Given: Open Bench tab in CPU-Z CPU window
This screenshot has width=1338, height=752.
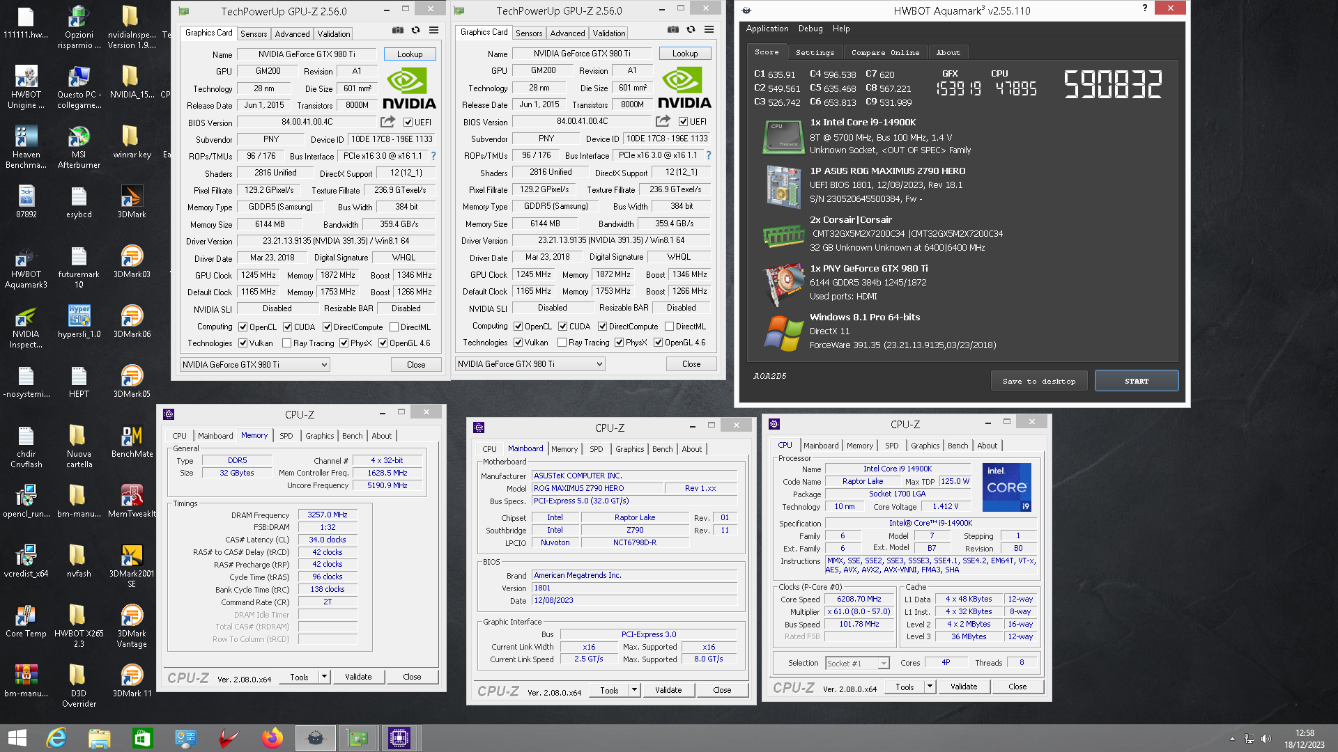Looking at the screenshot, I should pyautogui.click(x=958, y=446).
